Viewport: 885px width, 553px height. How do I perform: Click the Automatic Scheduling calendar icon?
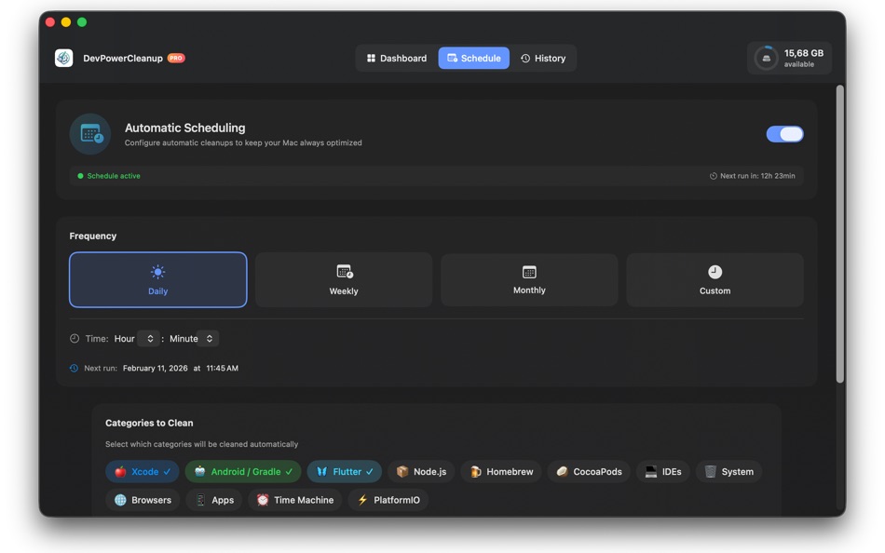(90, 133)
